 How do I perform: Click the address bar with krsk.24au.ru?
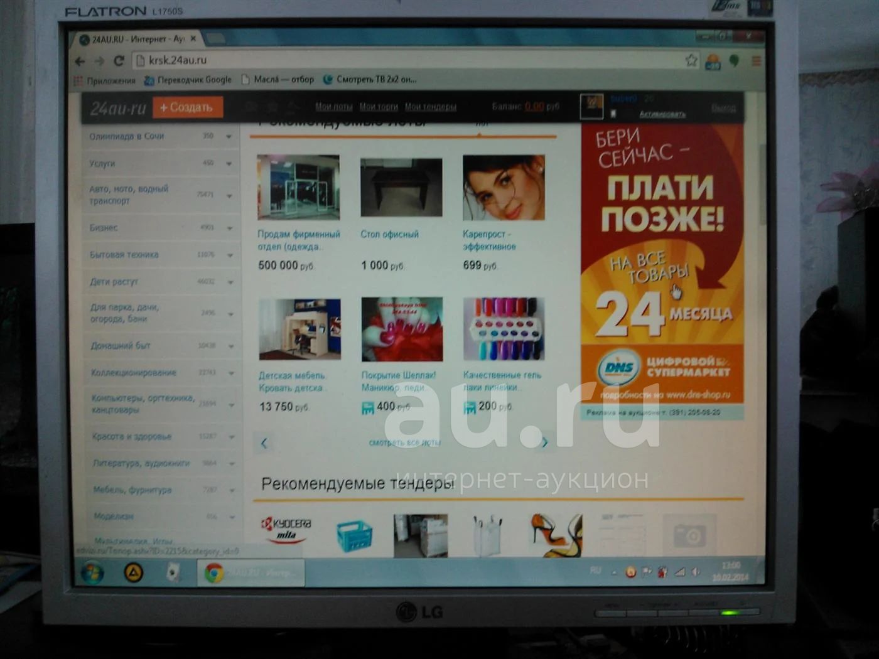408,60
